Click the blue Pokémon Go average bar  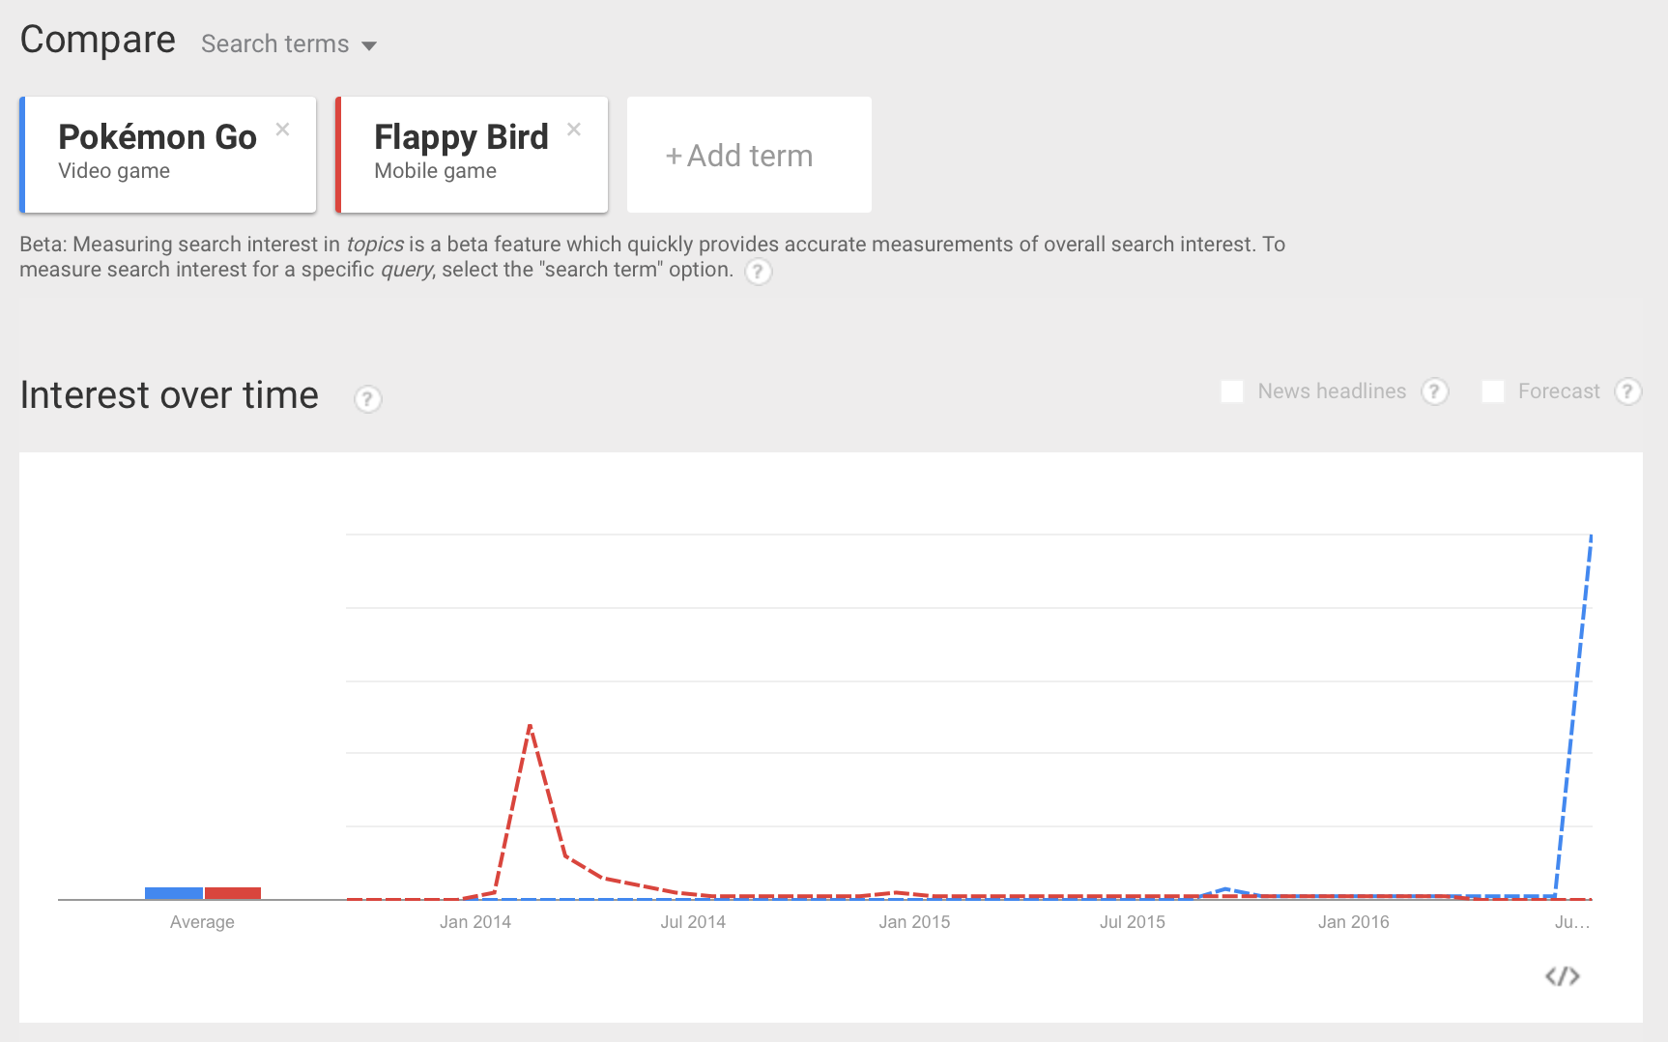pos(174,893)
